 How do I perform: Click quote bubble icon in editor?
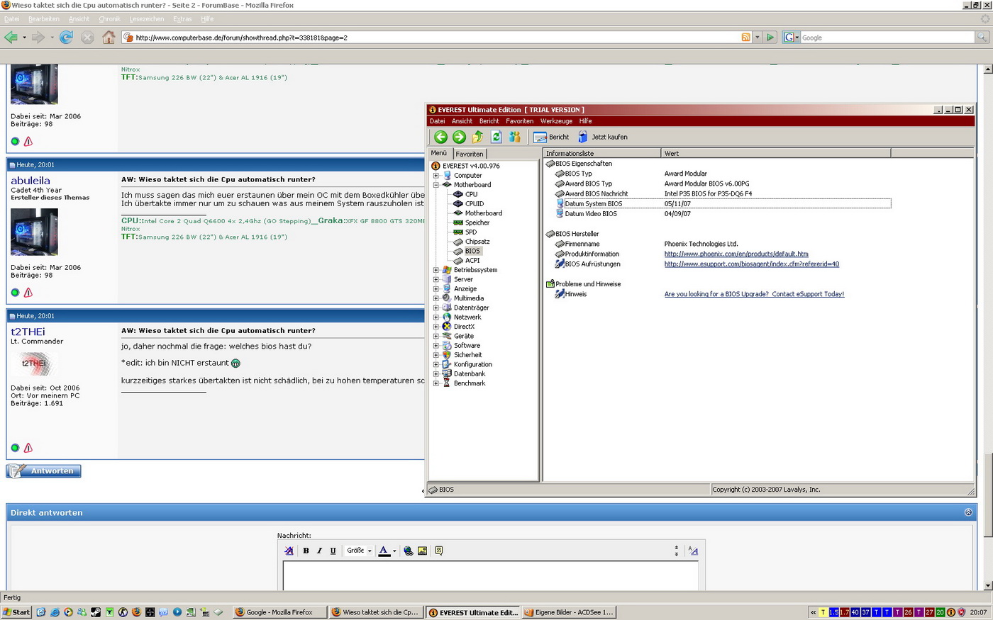438,551
